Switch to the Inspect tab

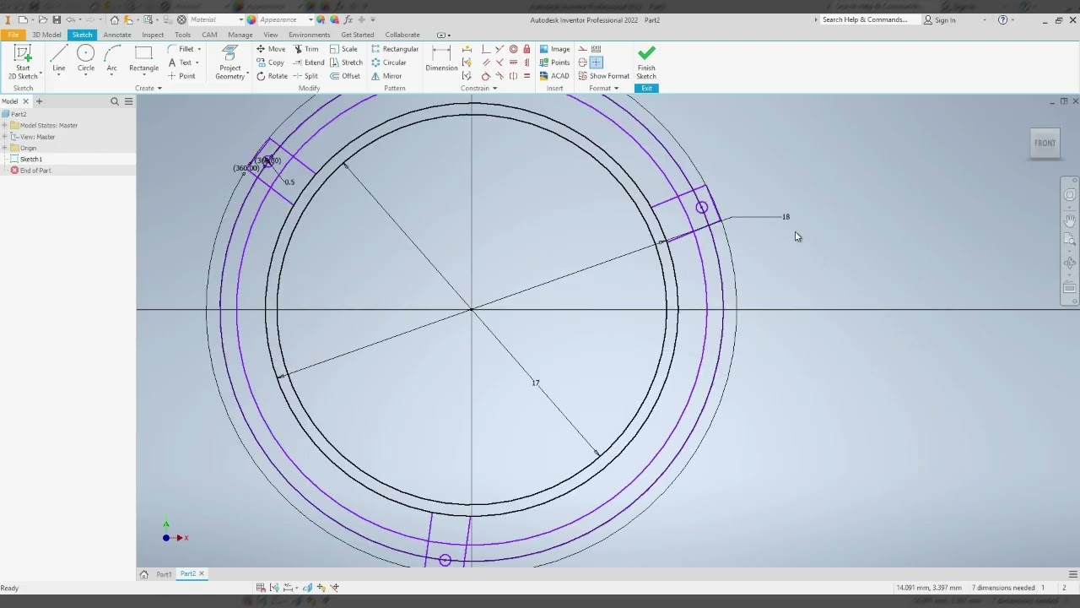point(153,35)
